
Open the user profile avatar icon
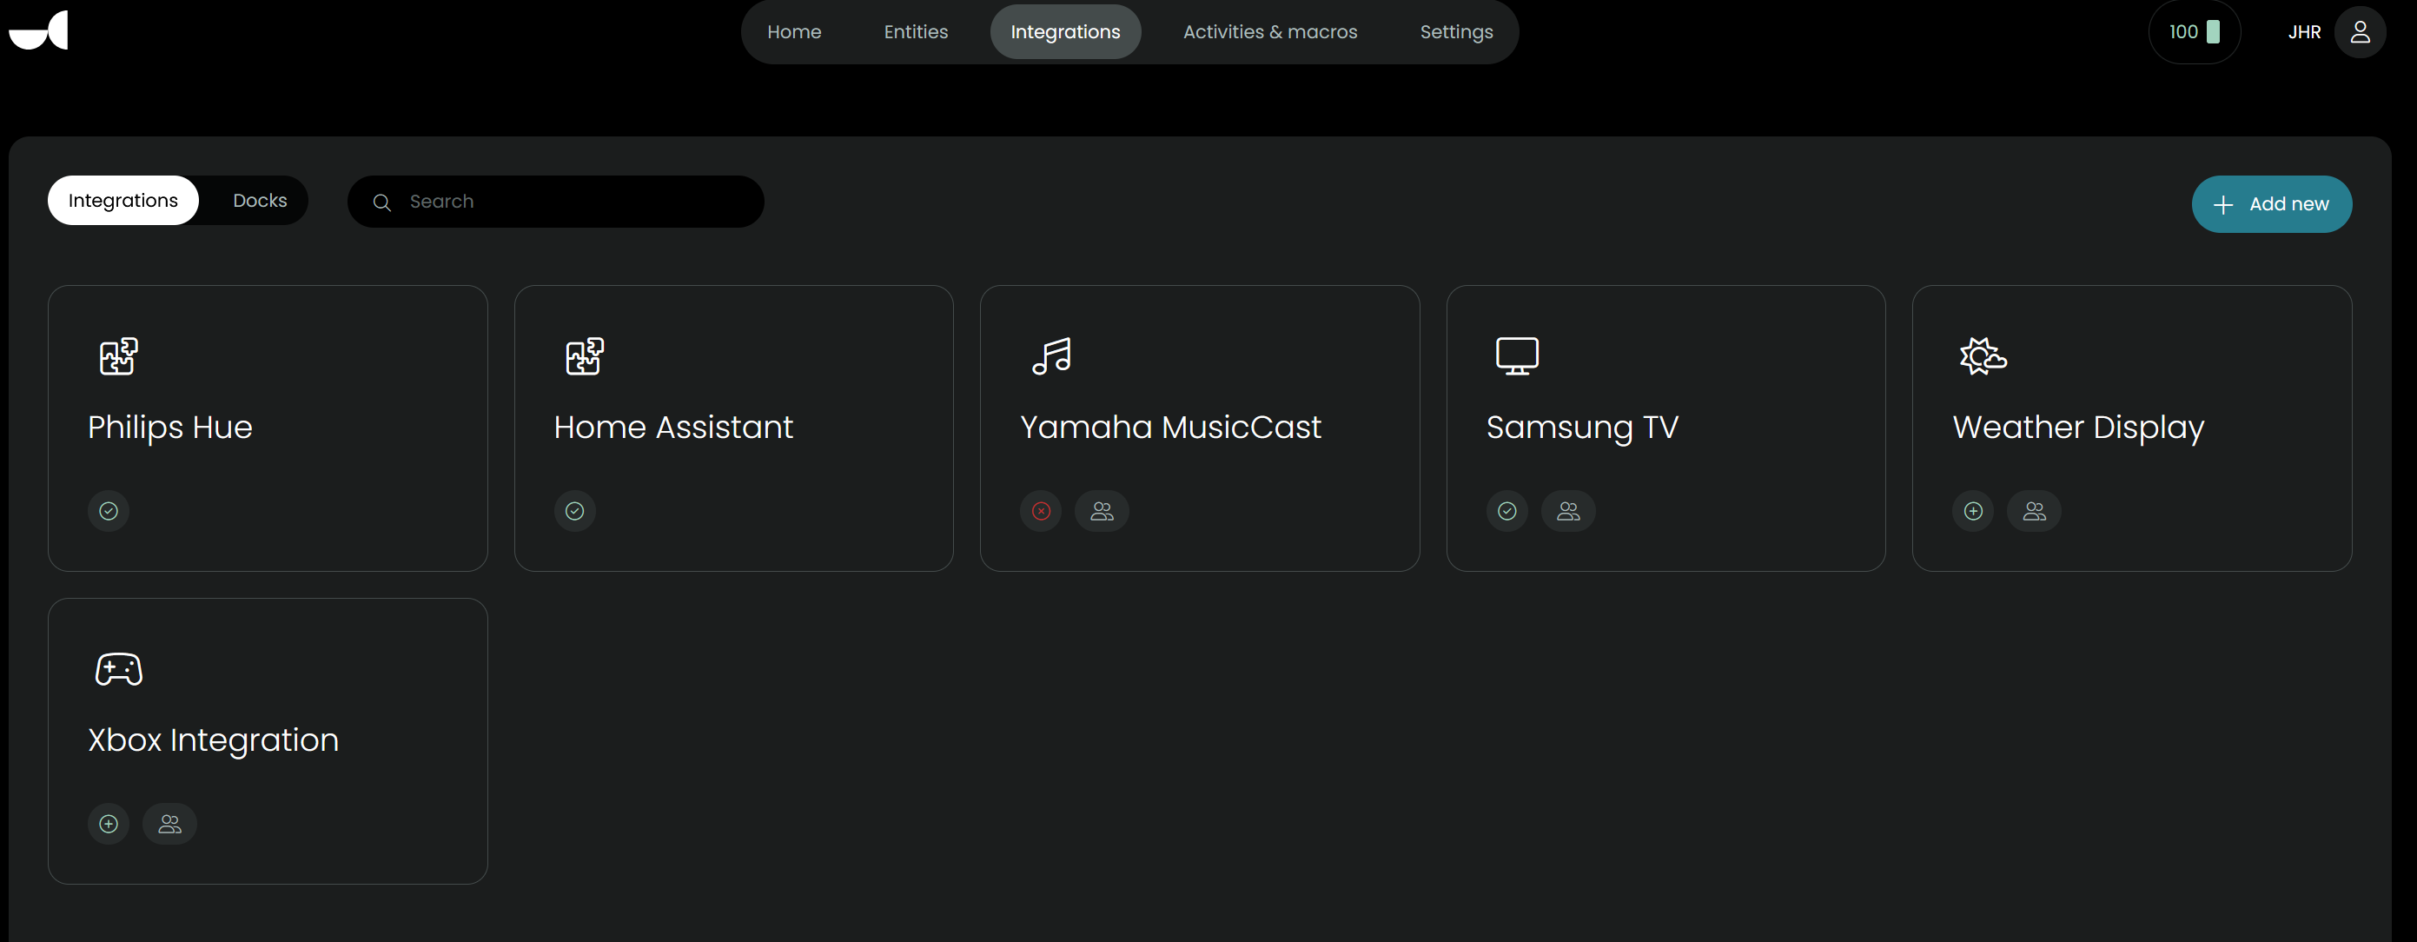(x=2359, y=33)
